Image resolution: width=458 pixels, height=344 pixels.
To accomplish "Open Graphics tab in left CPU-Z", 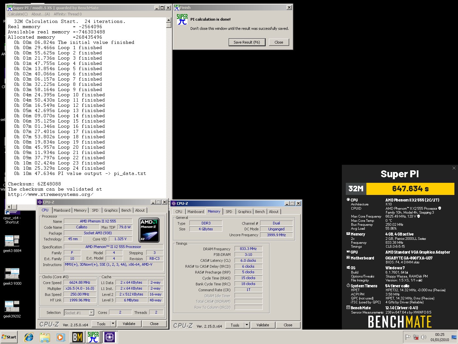I will tap(111, 210).
